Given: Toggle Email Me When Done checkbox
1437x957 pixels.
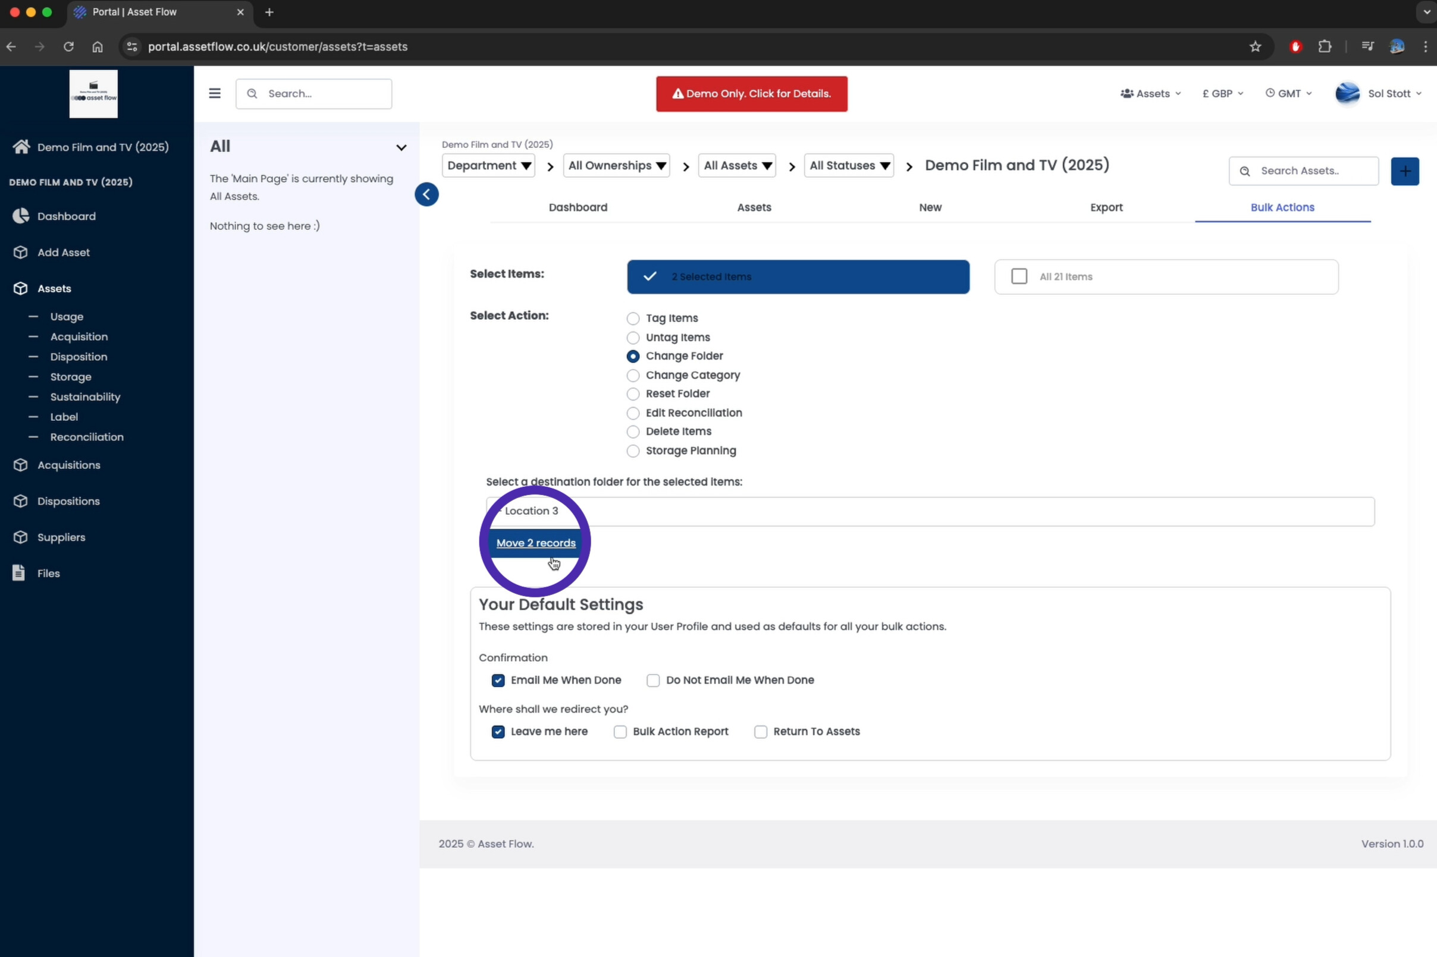Looking at the screenshot, I should point(498,681).
